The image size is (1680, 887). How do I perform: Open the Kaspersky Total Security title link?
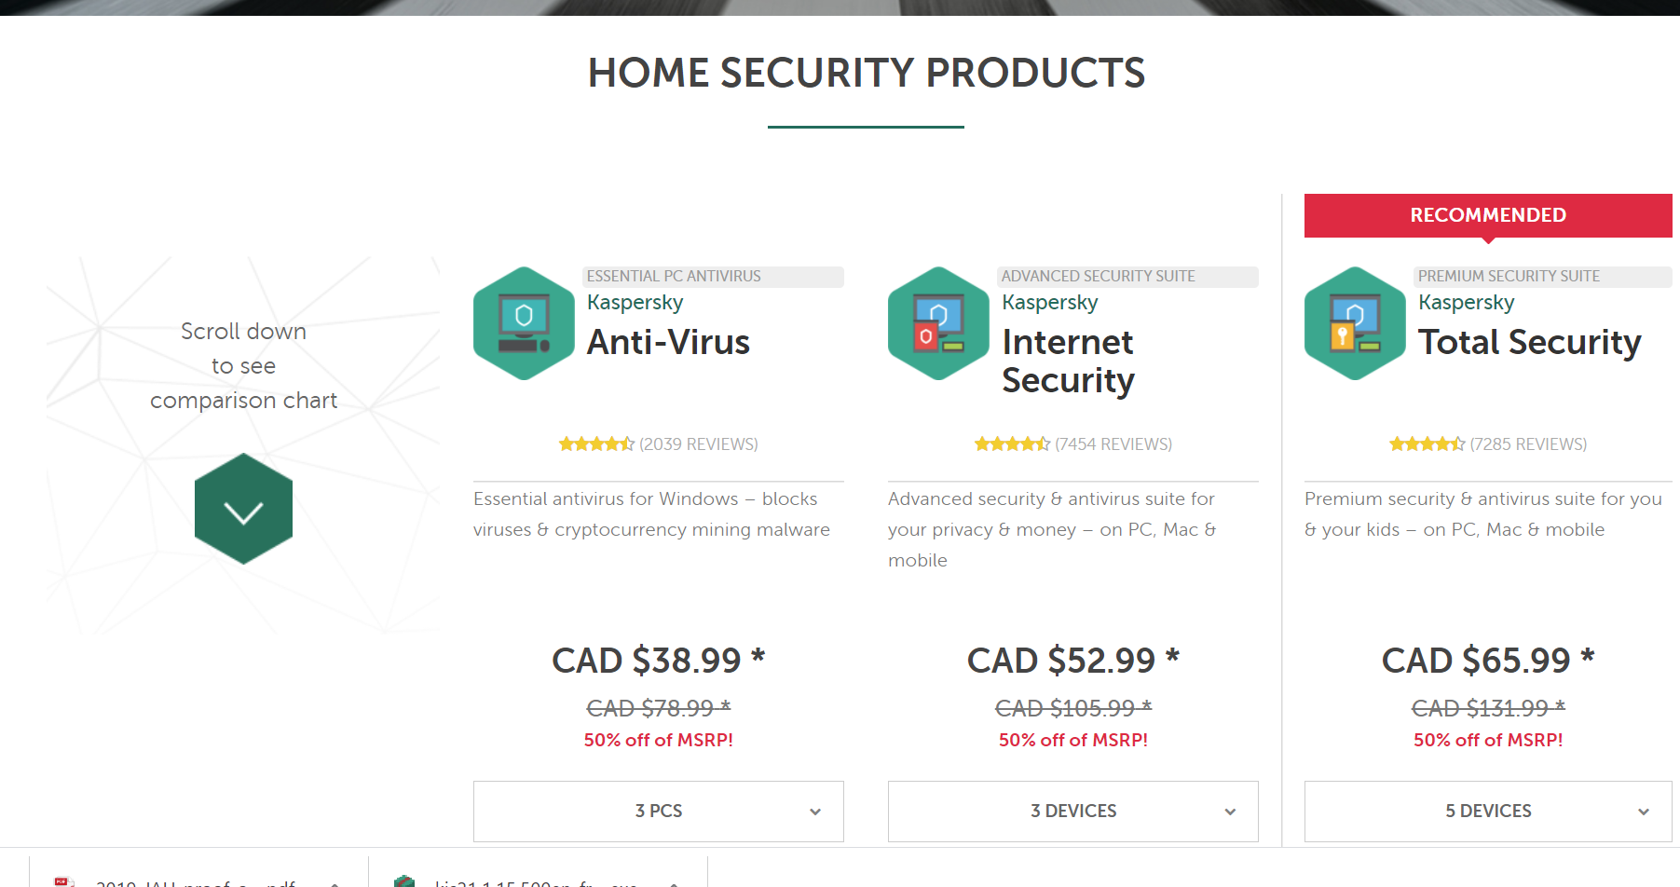pos(1529,342)
